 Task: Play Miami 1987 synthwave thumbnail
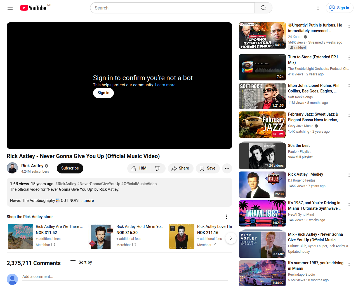pos(262,213)
